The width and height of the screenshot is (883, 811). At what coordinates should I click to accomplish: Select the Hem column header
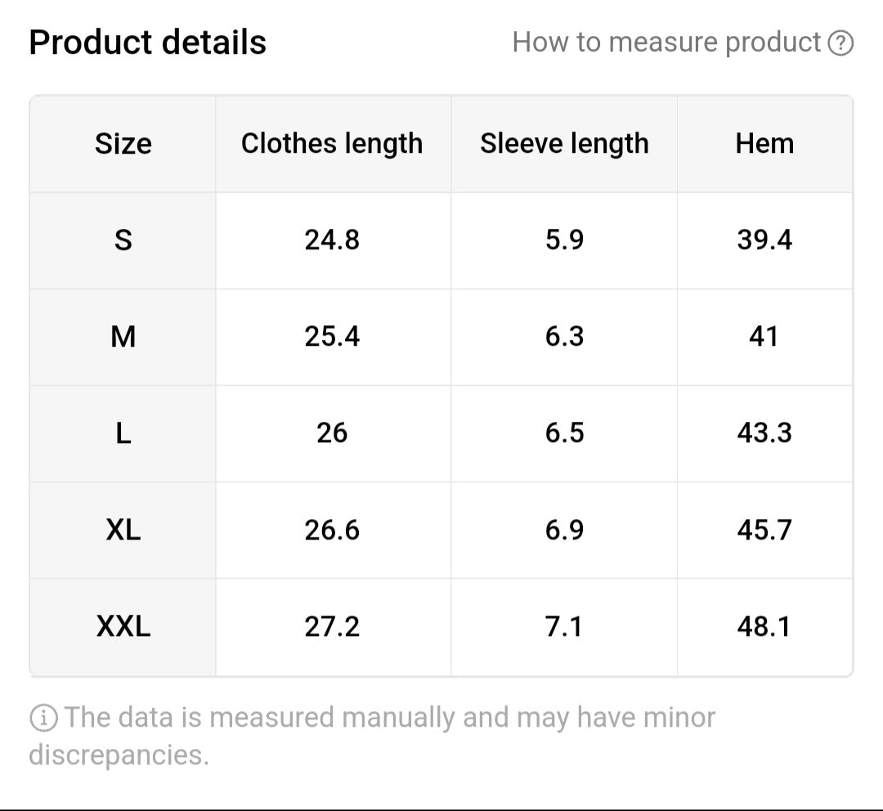click(x=764, y=144)
